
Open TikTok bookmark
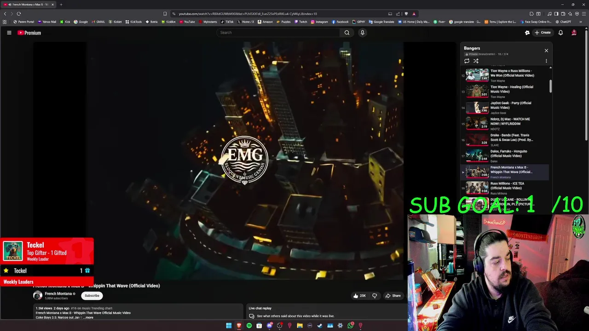pyautogui.click(x=227, y=22)
